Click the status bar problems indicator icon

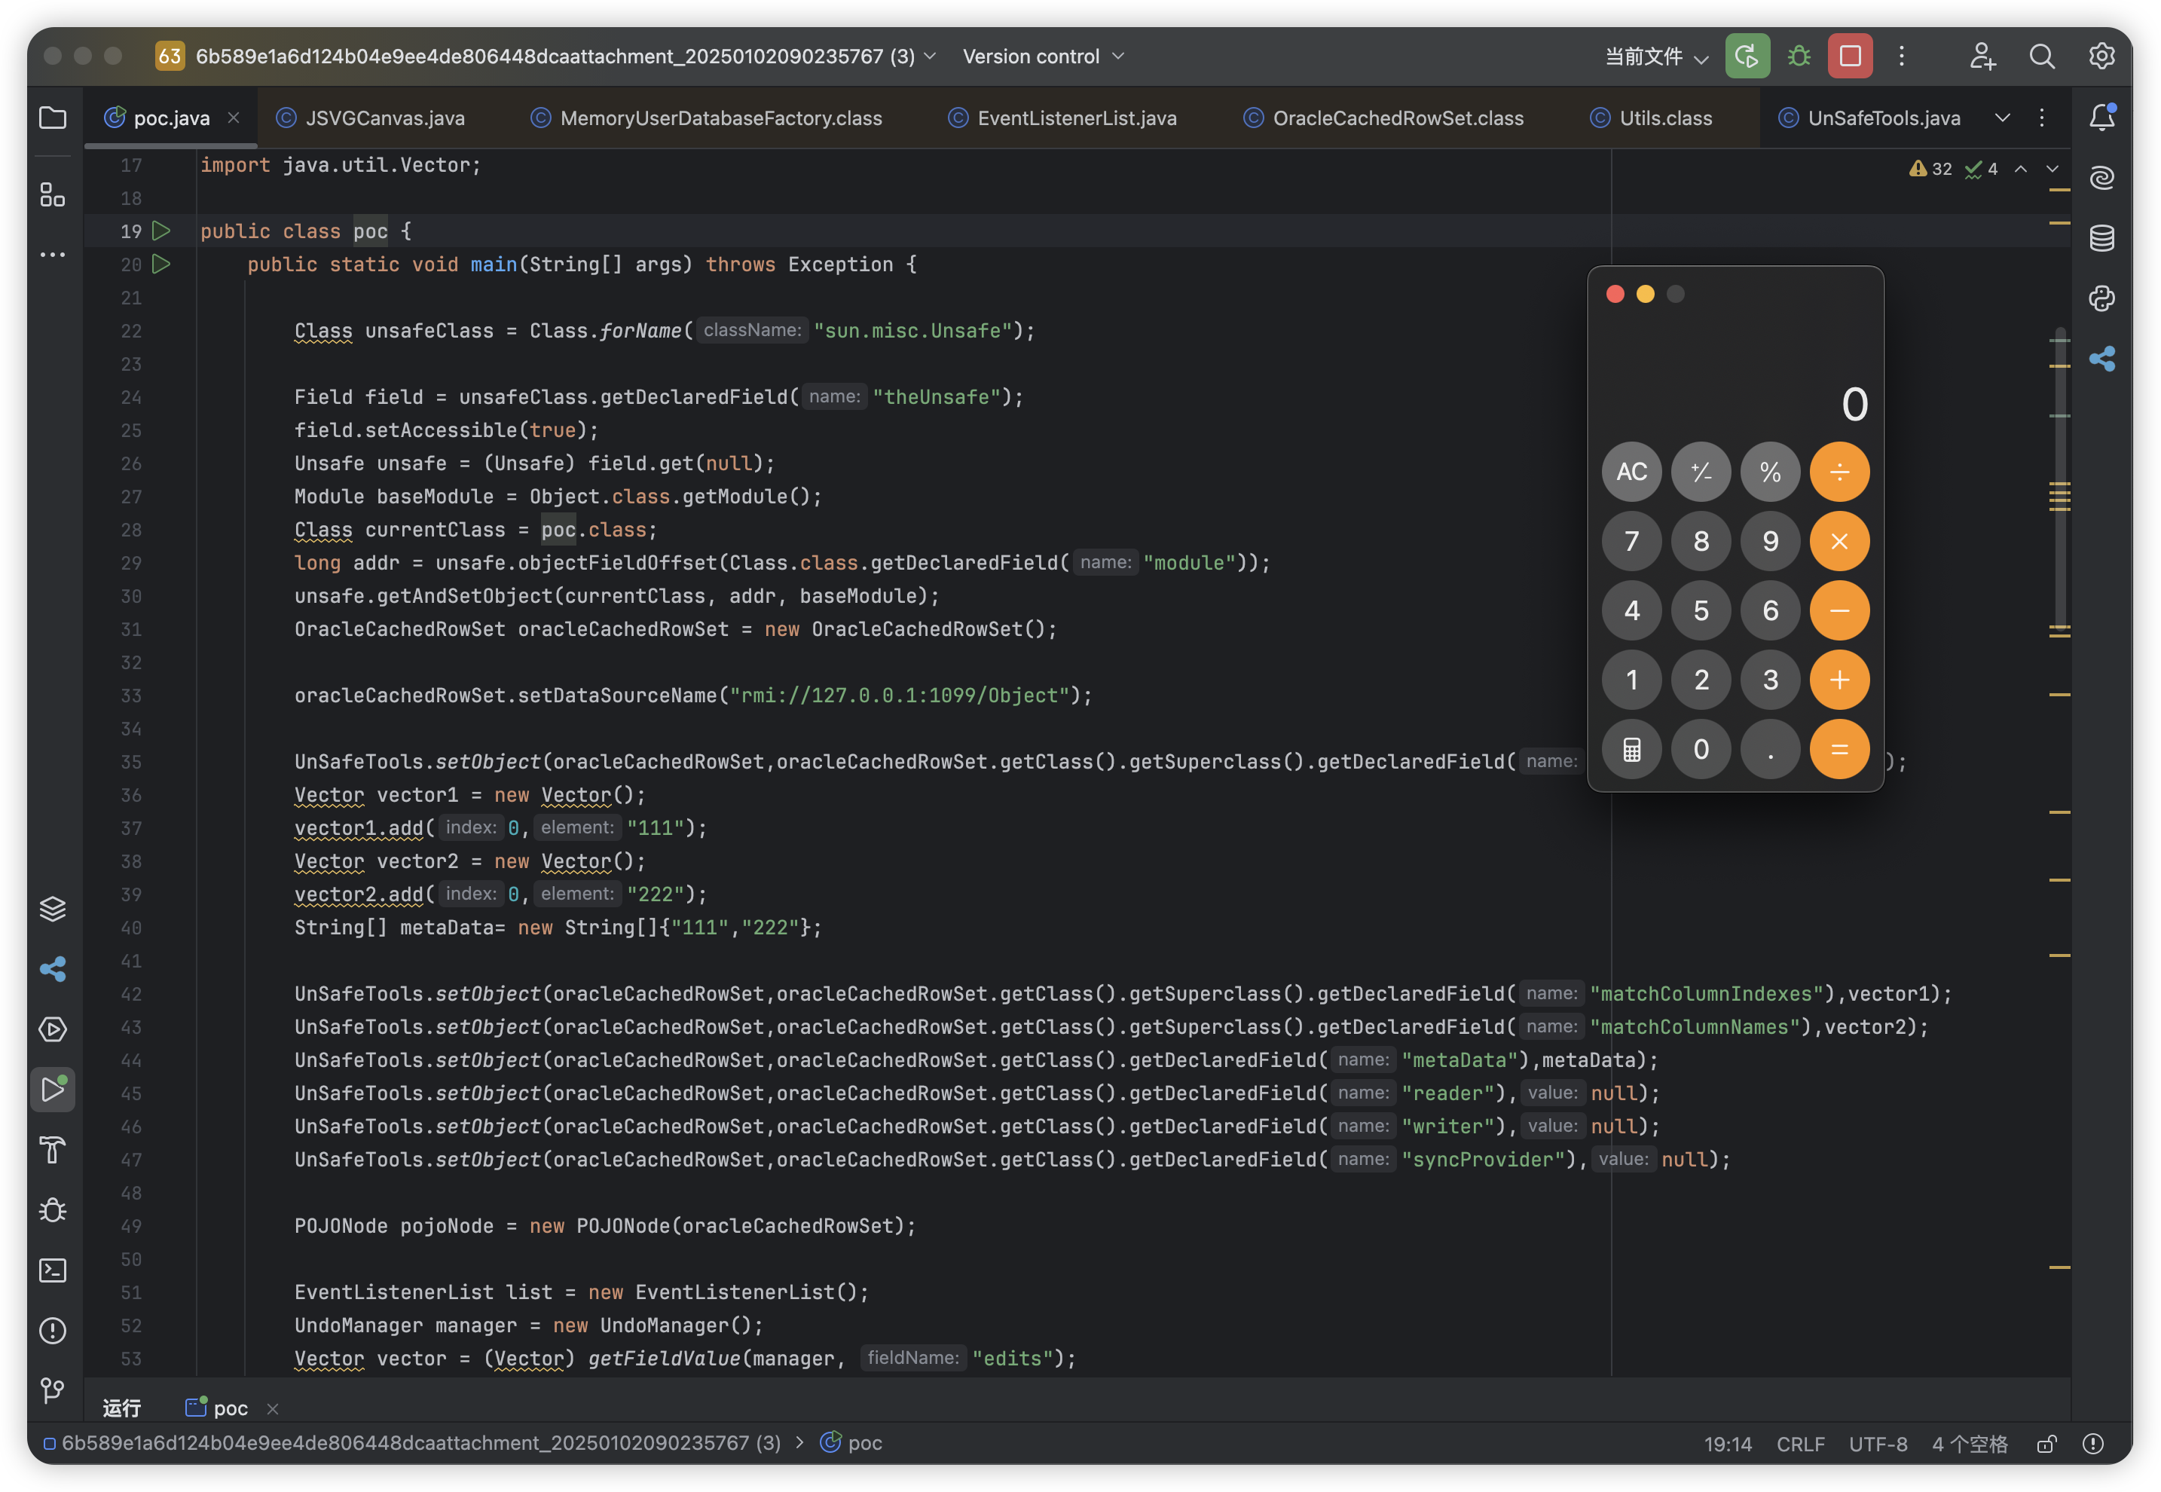click(x=2094, y=1445)
